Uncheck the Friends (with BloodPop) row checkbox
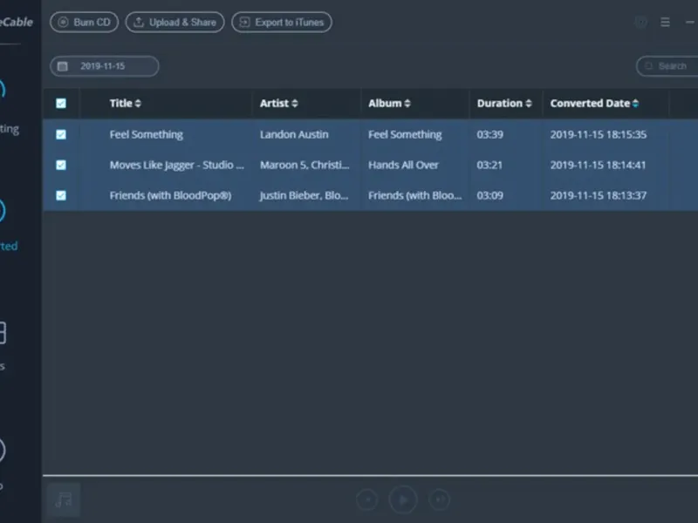This screenshot has width=698, height=523. coord(61,195)
